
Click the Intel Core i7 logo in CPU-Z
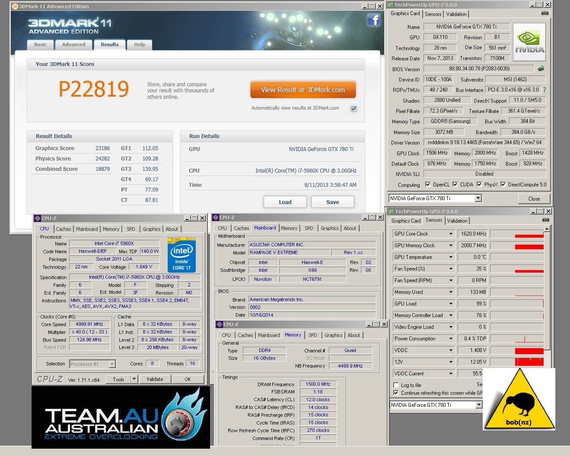(182, 255)
